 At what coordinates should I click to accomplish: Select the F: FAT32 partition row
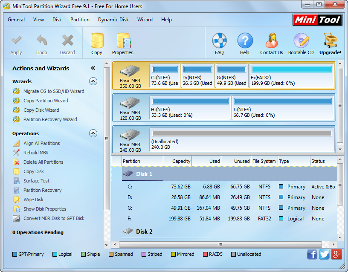tap(224, 219)
